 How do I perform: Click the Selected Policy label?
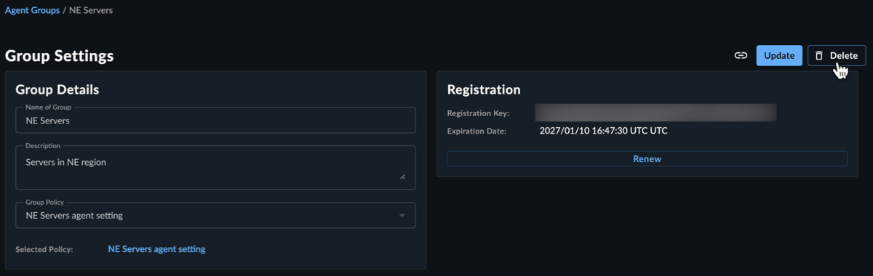44,250
